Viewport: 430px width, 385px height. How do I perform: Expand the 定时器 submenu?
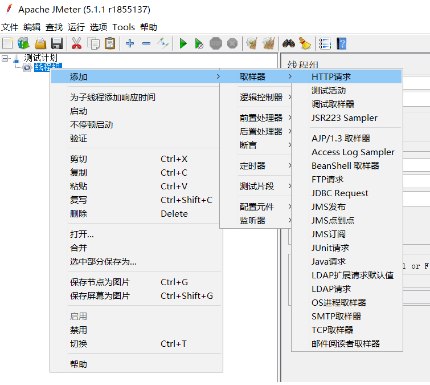pos(256,165)
